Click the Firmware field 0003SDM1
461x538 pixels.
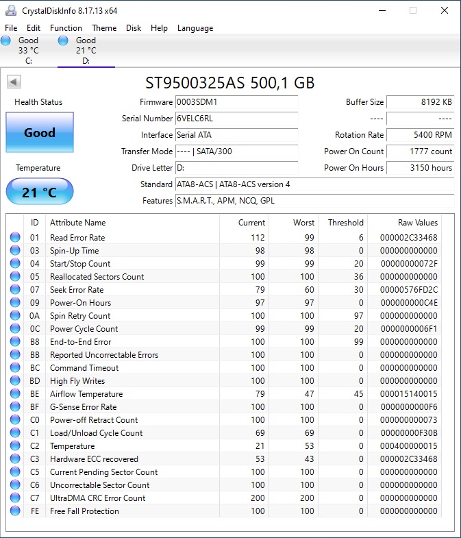237,102
